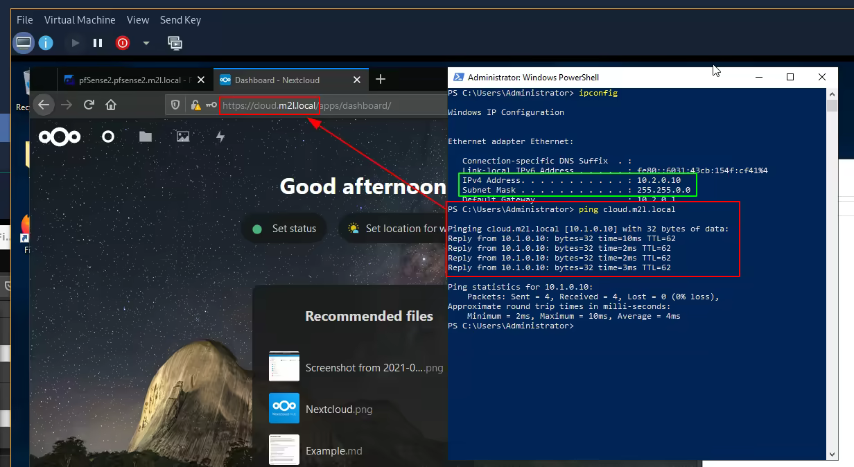Click the ipconfig command text

598,93
